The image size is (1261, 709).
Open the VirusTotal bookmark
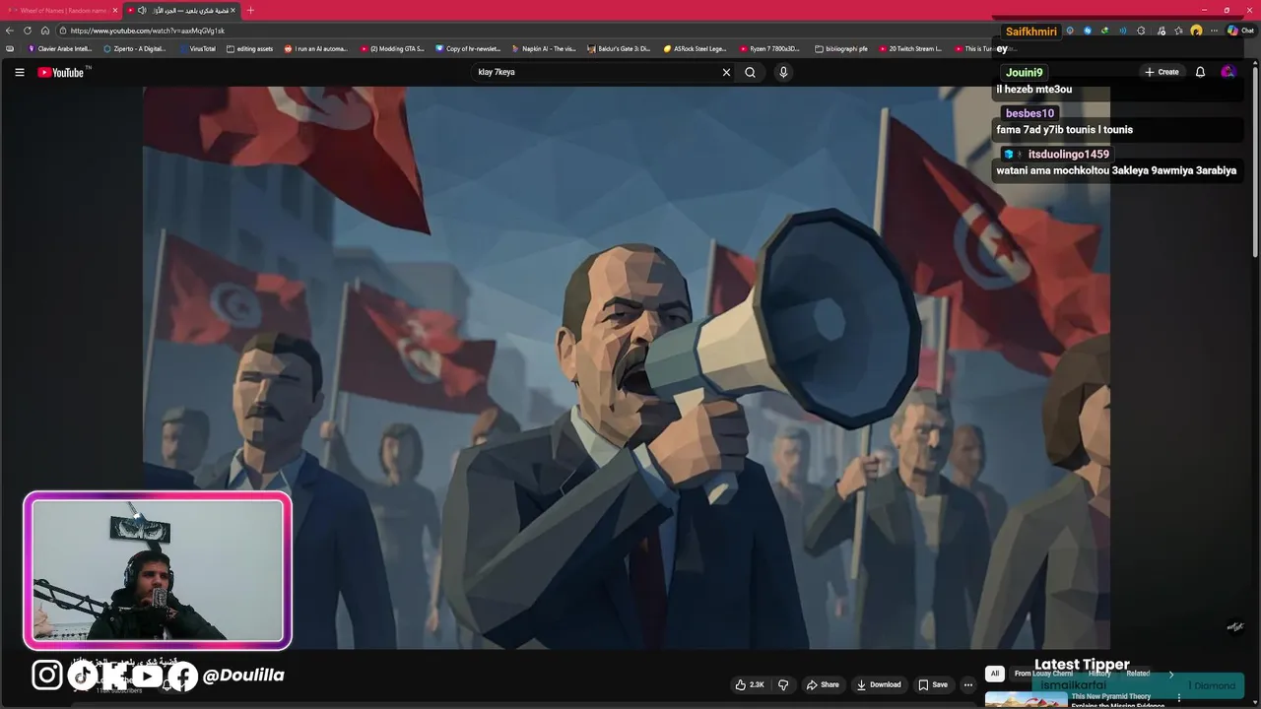pyautogui.click(x=197, y=48)
